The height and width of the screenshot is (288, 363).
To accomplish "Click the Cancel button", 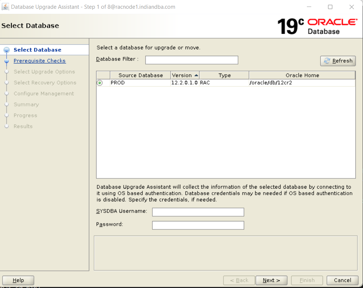I will click(x=342, y=280).
